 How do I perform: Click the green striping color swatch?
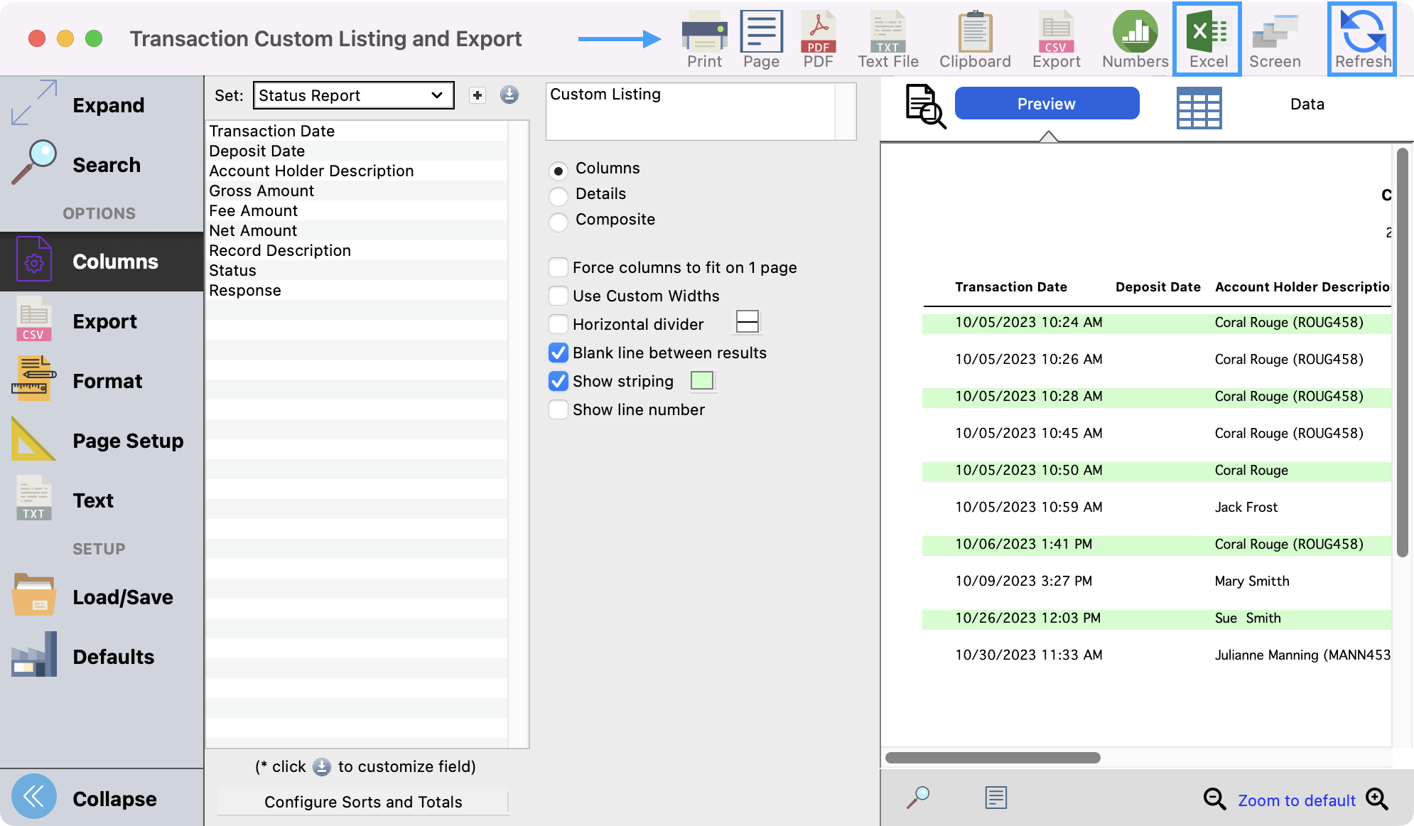pos(702,381)
